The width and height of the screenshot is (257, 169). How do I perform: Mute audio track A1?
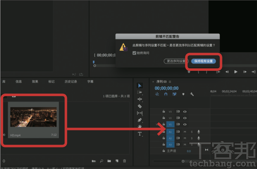pyautogui.click(x=185, y=132)
